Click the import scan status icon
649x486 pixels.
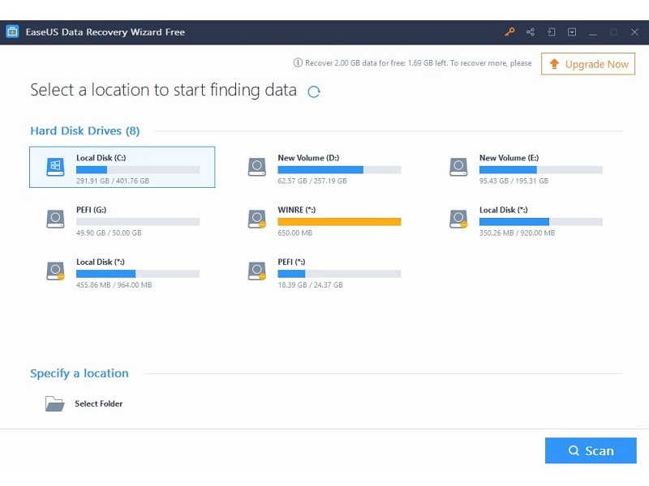point(551,32)
